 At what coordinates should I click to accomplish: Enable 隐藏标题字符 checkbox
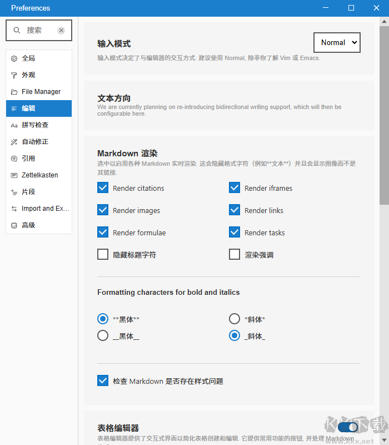click(103, 254)
